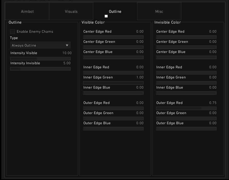Click Visible Color Center Edge Blue slider

[x=113, y=57]
